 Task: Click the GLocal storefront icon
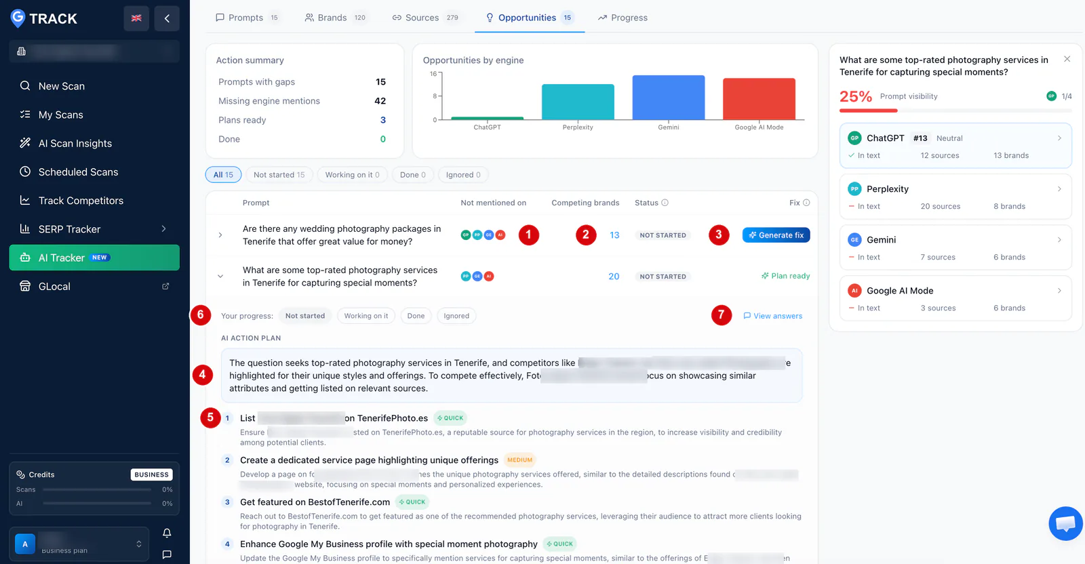25,286
